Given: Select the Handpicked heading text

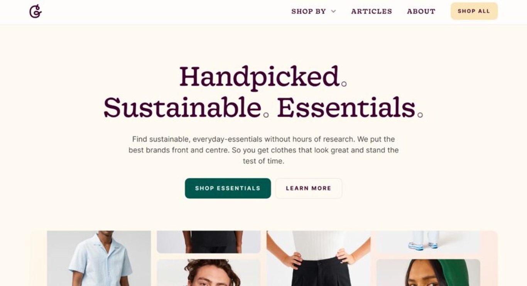Looking at the screenshot, I should point(259,76).
